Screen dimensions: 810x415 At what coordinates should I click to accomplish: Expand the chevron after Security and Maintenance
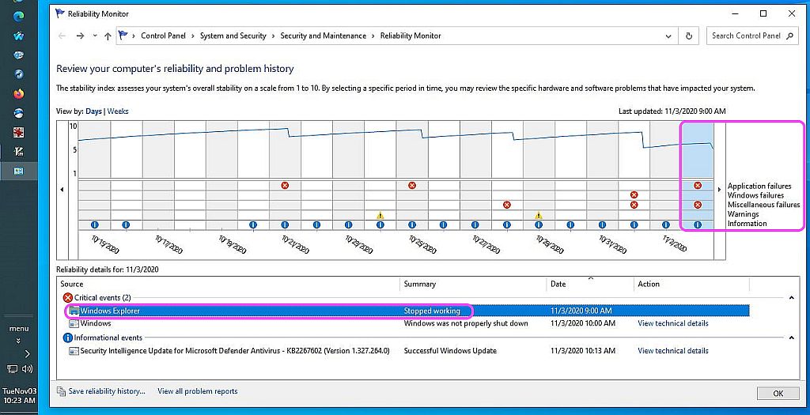(373, 36)
